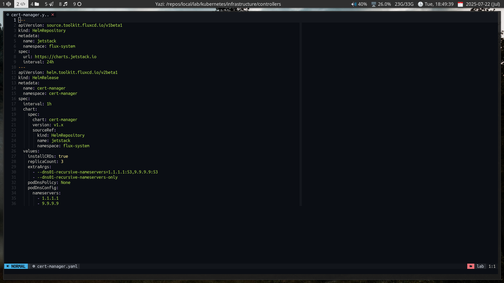This screenshot has height=283, width=504.
Task: Open the calendar icon in the bar
Action: 460,4
